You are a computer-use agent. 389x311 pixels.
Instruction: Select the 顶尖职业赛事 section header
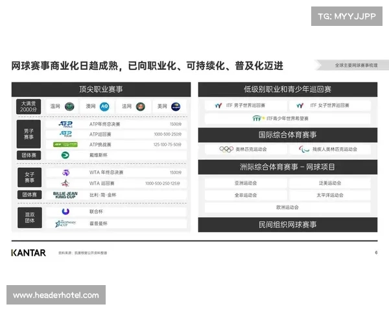(101, 89)
